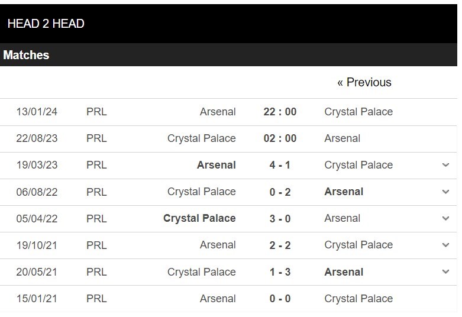Screen dimensions: 462x317
Task: Open the 3 - 0 score on 05/04/22
Action: pos(280,219)
